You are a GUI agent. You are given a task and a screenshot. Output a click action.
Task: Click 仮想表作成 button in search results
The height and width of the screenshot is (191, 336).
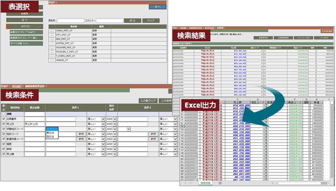(263, 38)
